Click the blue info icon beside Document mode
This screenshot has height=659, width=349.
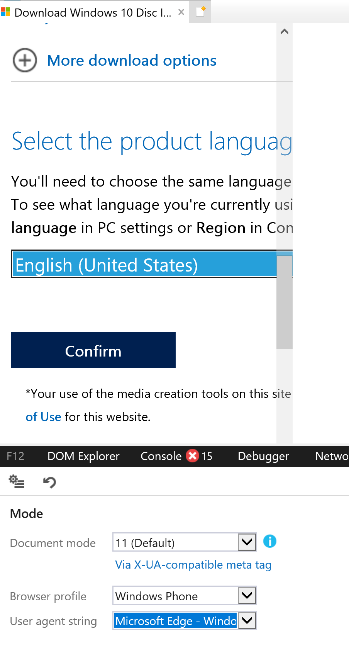point(270,541)
